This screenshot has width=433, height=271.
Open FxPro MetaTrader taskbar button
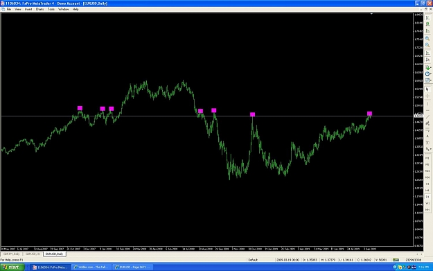coord(51,267)
